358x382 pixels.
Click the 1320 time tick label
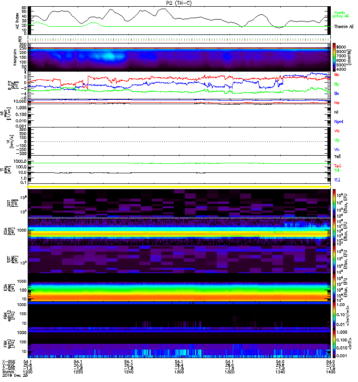pos(230,372)
